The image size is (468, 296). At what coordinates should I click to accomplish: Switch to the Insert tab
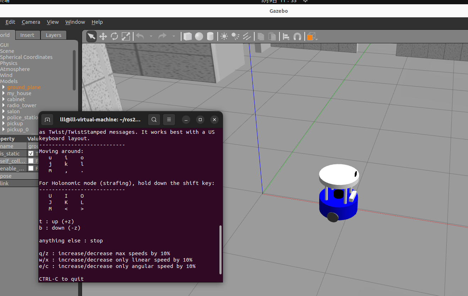27,35
